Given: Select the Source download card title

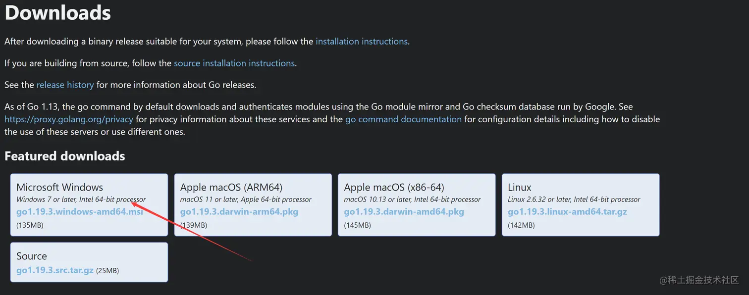Looking at the screenshot, I should pyautogui.click(x=32, y=256).
